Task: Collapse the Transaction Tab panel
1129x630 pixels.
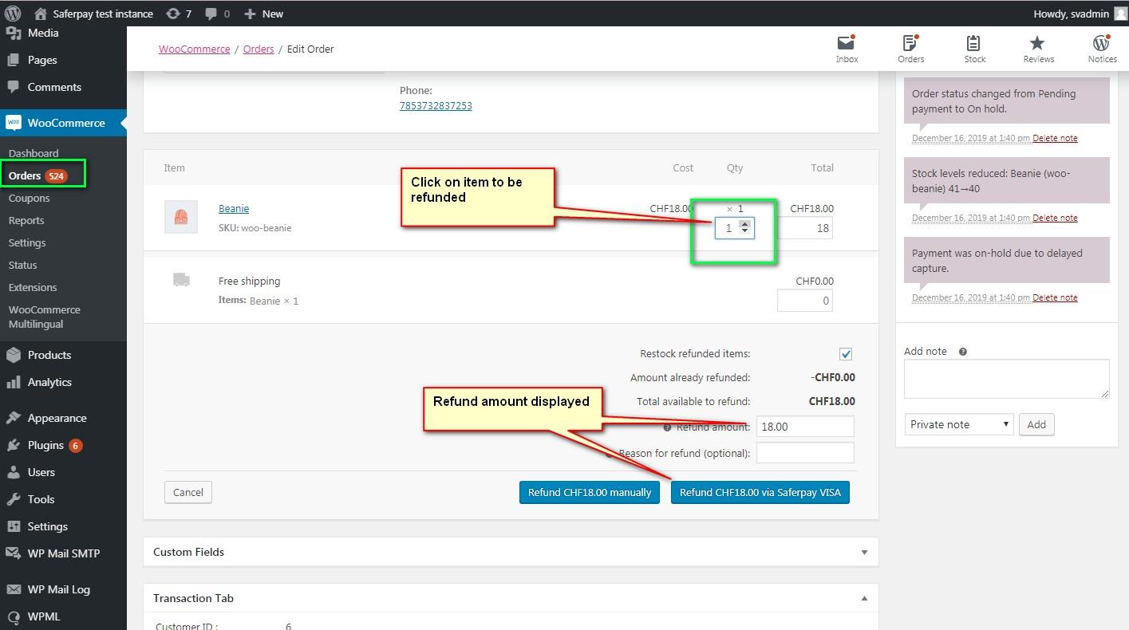Action: [864, 598]
